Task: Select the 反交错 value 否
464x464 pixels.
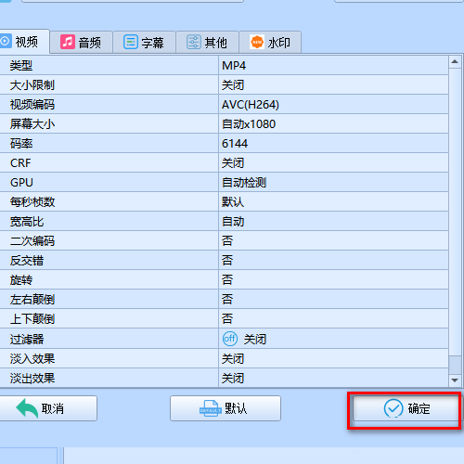Action: pos(333,260)
